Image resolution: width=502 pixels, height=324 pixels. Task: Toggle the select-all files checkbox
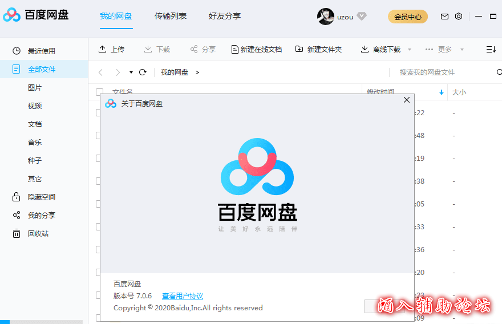tap(100, 92)
